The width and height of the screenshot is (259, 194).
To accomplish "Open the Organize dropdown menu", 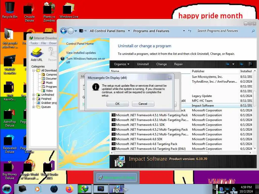I will pos(122,64).
